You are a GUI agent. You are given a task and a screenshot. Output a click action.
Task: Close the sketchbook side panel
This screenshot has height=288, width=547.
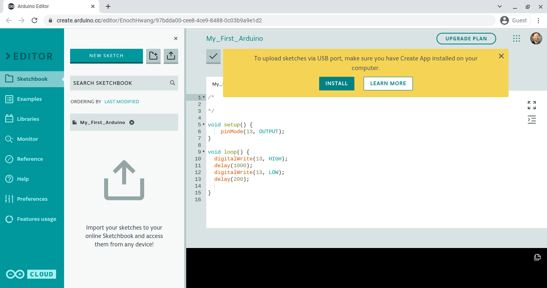tap(175, 38)
